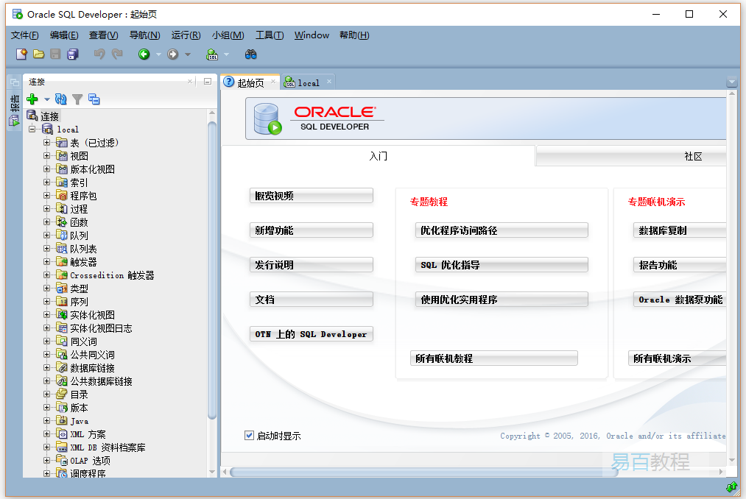This screenshot has height=499, width=746.
Task: Open the New Connection dropdown arrow
Action: [46, 99]
